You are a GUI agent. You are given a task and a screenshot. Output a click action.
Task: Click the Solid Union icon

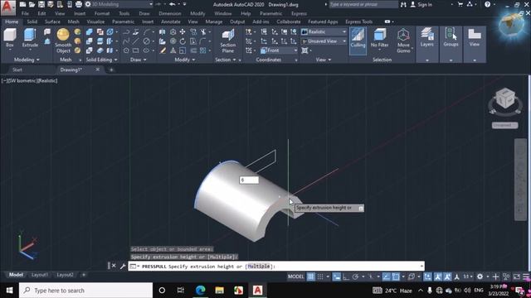coord(90,31)
